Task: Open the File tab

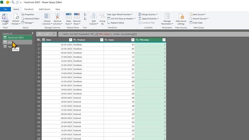Action: click(5, 9)
